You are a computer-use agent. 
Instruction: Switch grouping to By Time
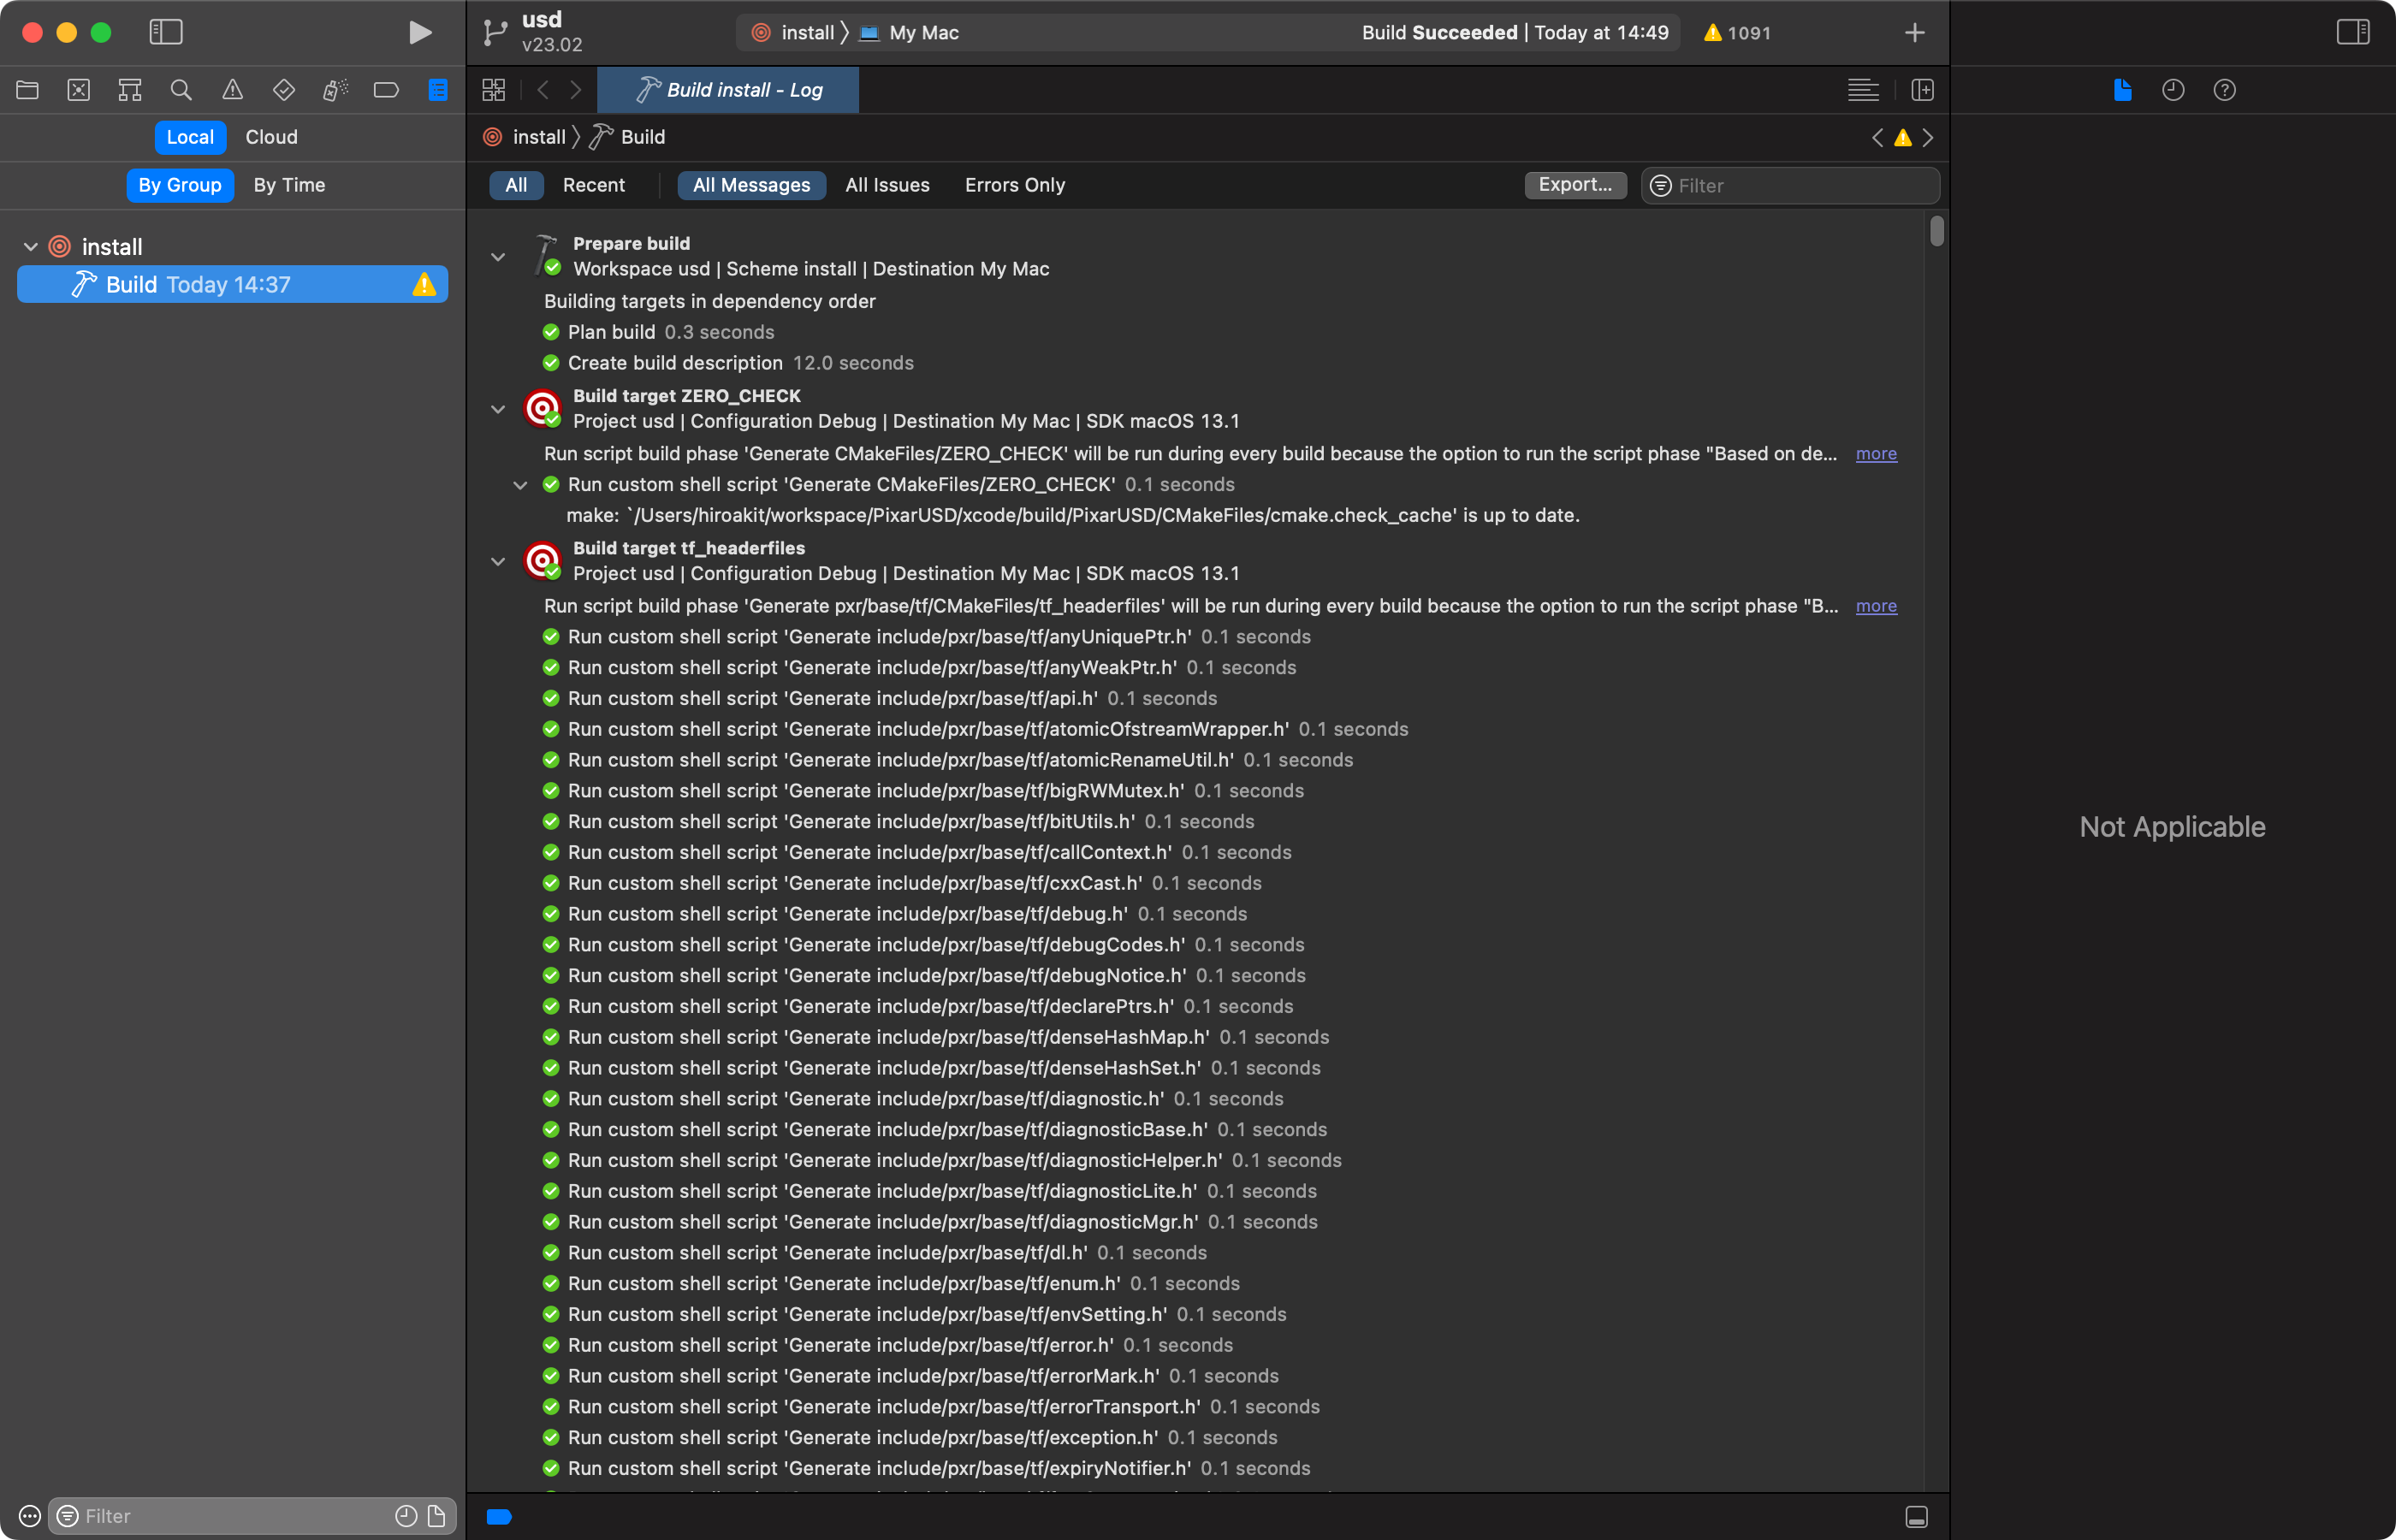tap(288, 185)
